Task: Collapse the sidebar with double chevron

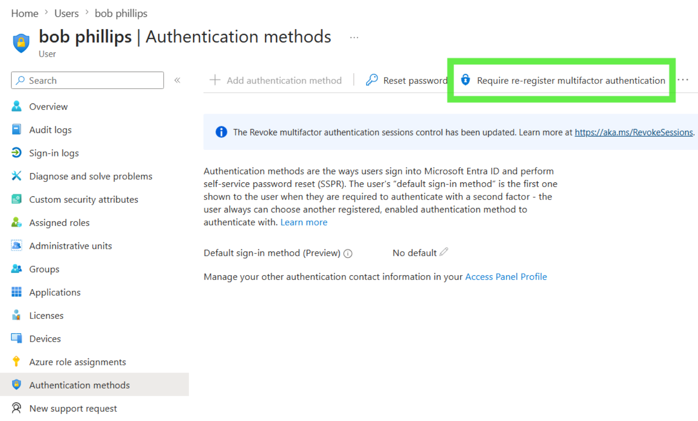Action: coord(177,80)
